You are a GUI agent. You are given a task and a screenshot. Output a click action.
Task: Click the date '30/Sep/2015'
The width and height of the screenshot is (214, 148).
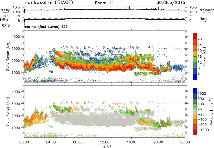click(171, 2)
